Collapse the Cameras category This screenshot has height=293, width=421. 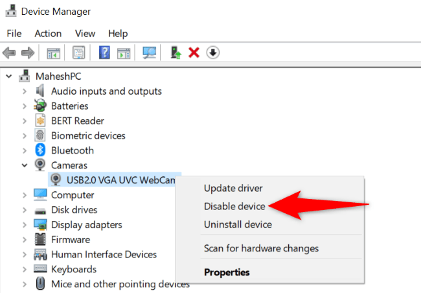click(25, 165)
